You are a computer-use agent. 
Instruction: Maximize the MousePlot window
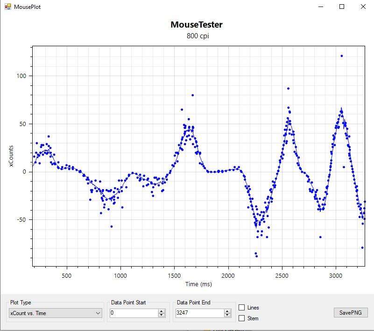(342, 7)
